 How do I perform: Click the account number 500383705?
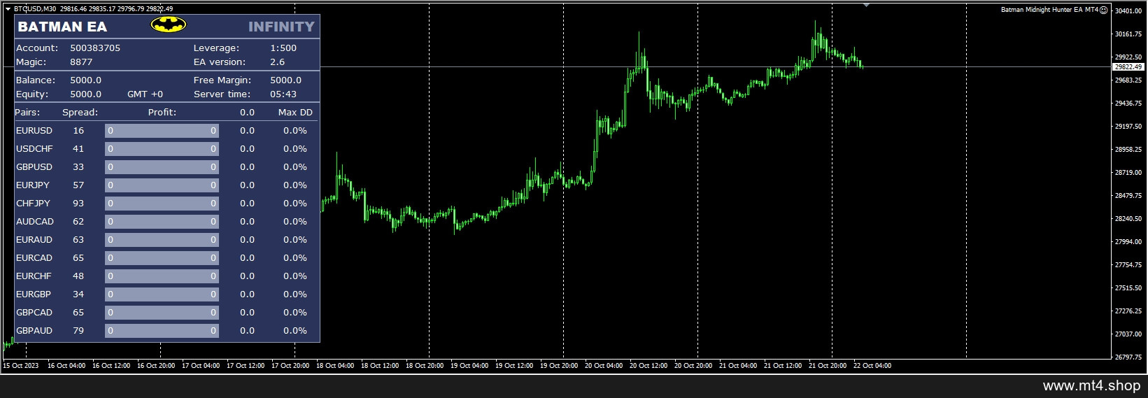[x=95, y=48]
